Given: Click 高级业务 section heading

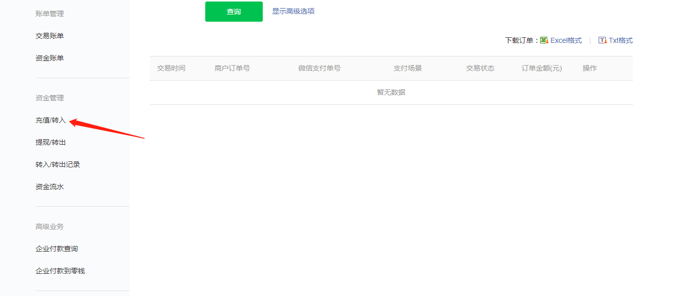Looking at the screenshot, I should click(x=50, y=226).
